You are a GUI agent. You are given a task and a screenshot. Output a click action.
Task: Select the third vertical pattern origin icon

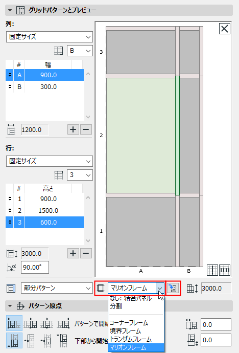coord(46,341)
